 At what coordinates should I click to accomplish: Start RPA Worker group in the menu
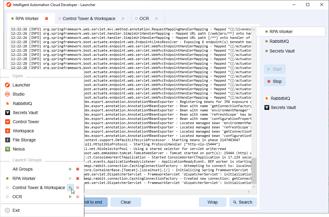70,178
